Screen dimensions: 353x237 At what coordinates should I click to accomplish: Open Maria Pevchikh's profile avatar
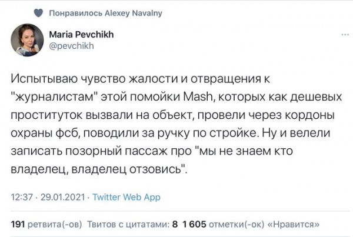coord(27,40)
